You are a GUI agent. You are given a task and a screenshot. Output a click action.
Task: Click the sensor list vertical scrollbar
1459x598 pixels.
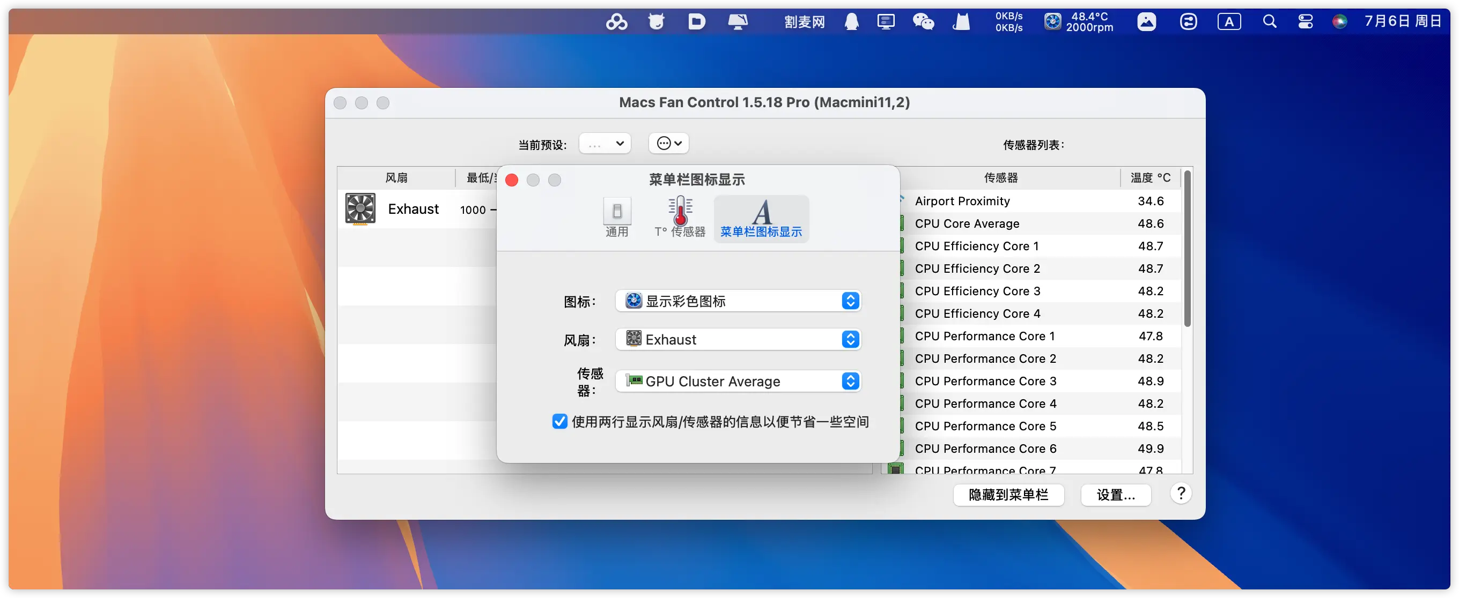pos(1187,249)
